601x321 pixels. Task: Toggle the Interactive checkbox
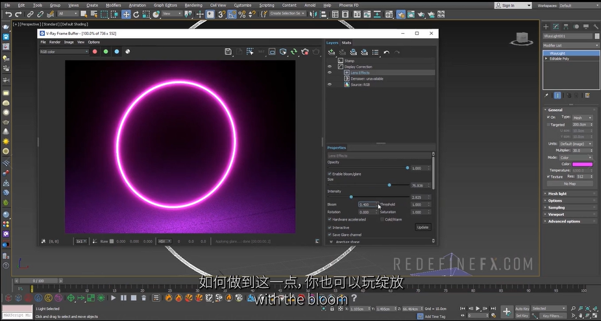click(x=330, y=228)
